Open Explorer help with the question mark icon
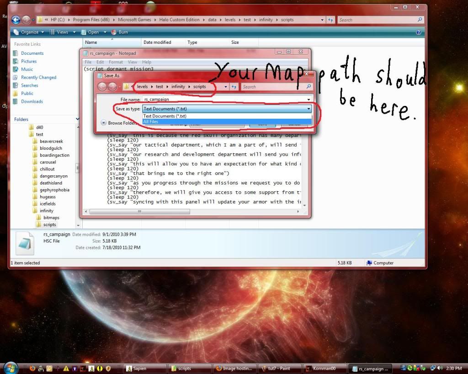Viewport: 468px width, 374px height. click(x=419, y=32)
